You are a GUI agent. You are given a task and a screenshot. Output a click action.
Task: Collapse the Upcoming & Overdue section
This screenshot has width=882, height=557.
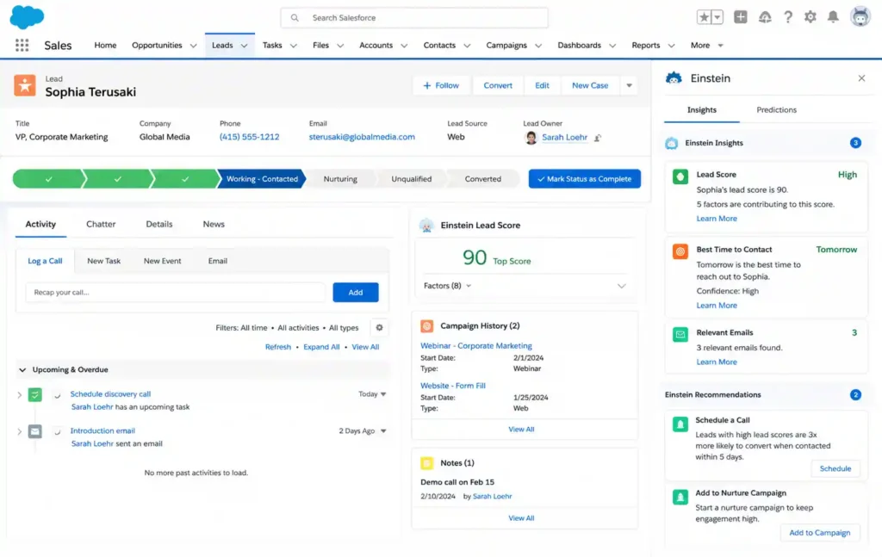point(22,370)
